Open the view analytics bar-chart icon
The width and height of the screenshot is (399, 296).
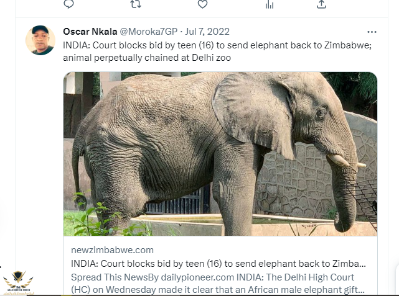270,4
